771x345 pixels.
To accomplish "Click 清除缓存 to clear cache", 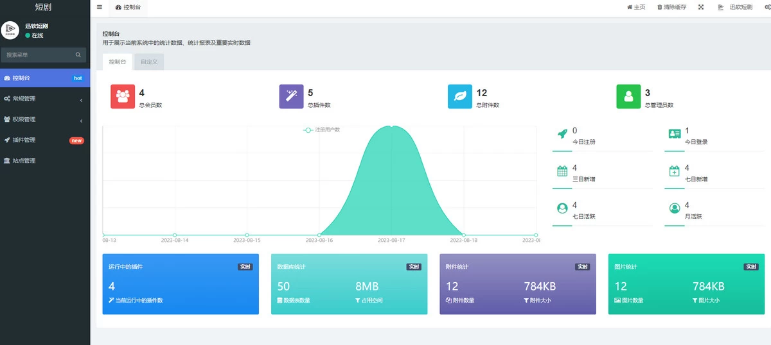I will click(x=671, y=7).
